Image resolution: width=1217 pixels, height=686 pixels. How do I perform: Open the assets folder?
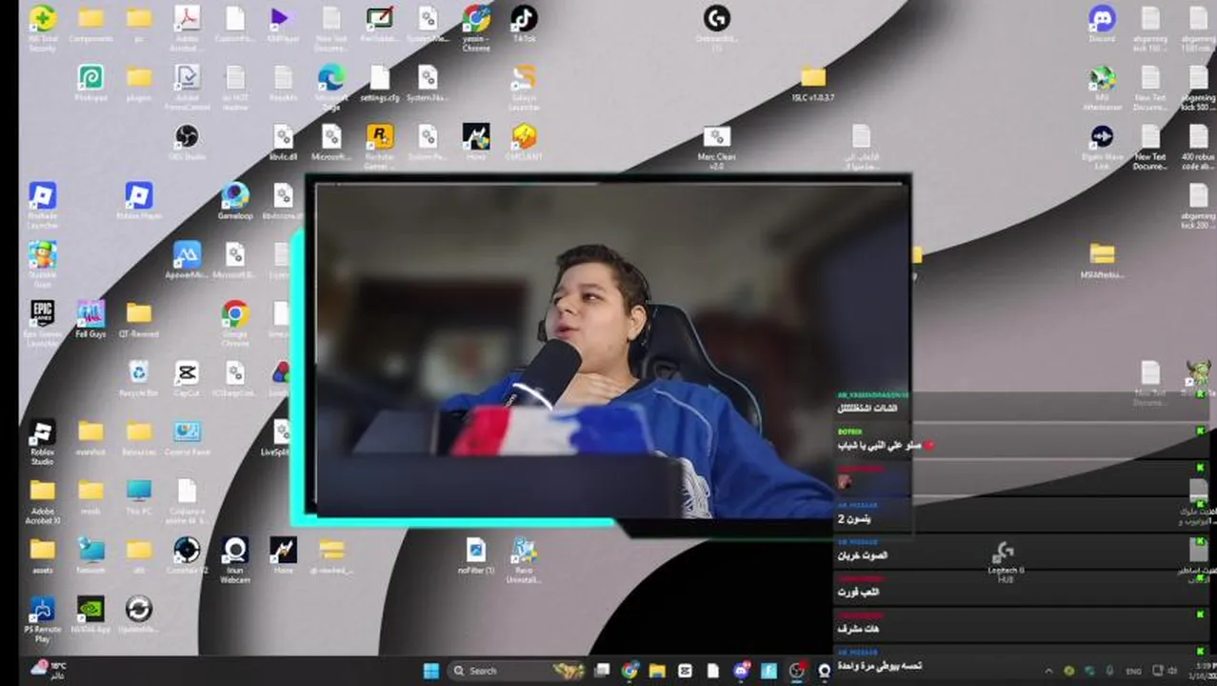(42, 556)
